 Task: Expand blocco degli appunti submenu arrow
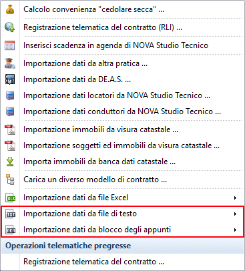(235, 230)
